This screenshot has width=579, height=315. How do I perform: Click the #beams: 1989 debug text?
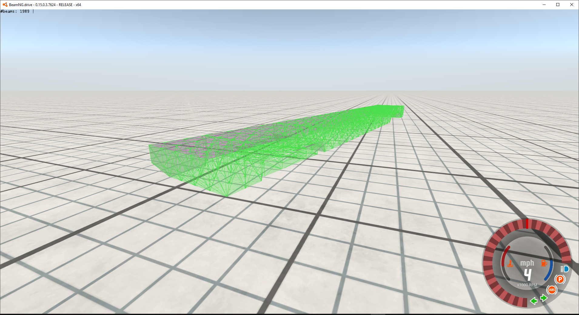[x=15, y=12]
